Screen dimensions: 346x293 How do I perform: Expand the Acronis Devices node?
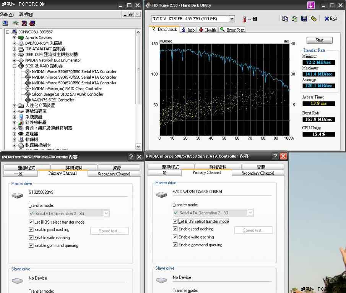[x=15, y=38]
